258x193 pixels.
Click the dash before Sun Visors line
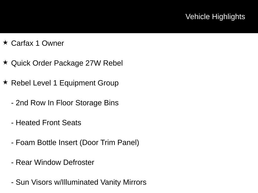click(x=12, y=183)
